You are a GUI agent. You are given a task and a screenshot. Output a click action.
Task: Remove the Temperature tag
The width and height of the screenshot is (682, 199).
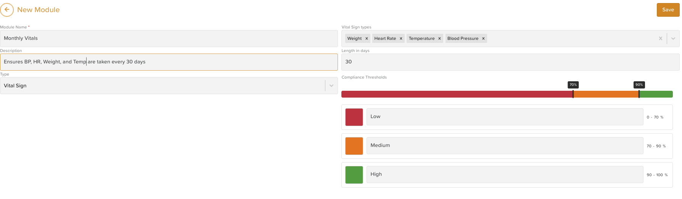tap(439, 38)
